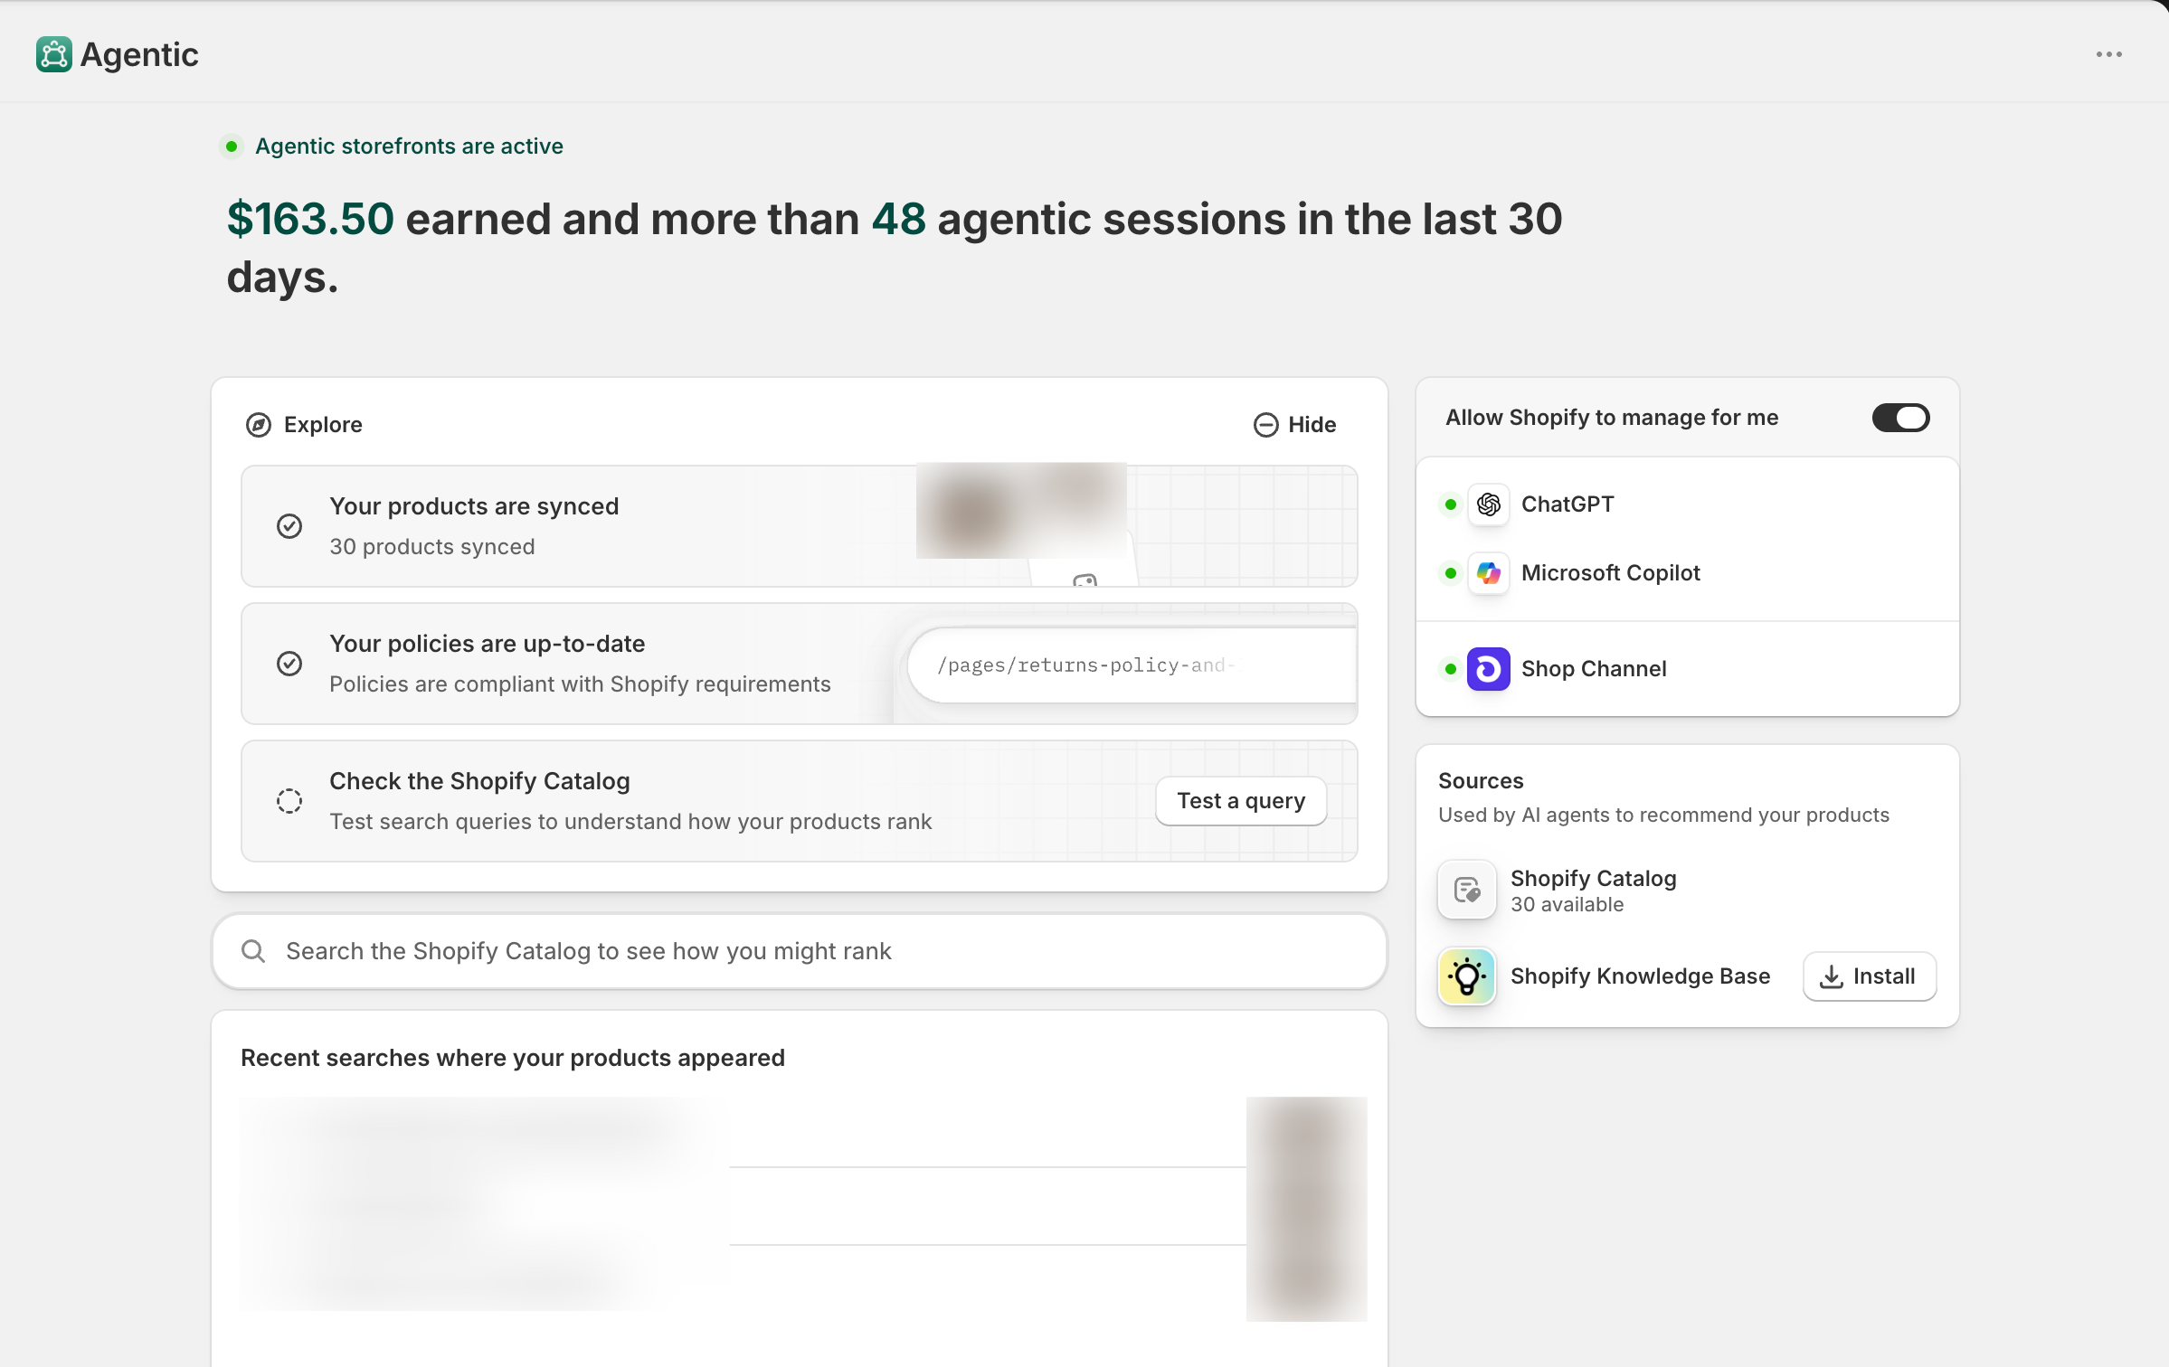The height and width of the screenshot is (1367, 2169).
Task: Click the Search the Shopify Catalog field
Action: click(799, 951)
